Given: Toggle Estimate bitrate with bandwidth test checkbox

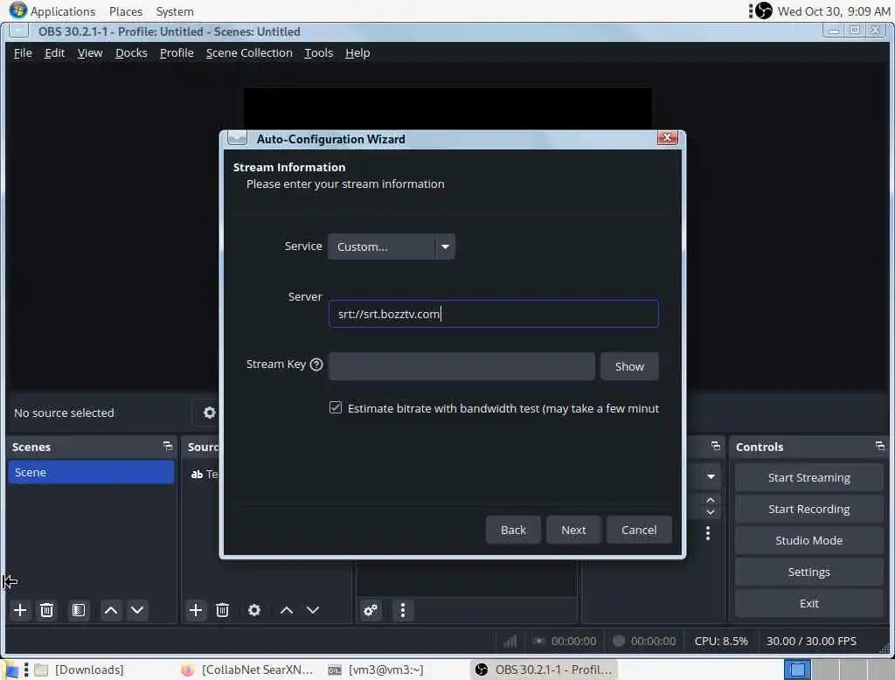Looking at the screenshot, I should pyautogui.click(x=336, y=407).
